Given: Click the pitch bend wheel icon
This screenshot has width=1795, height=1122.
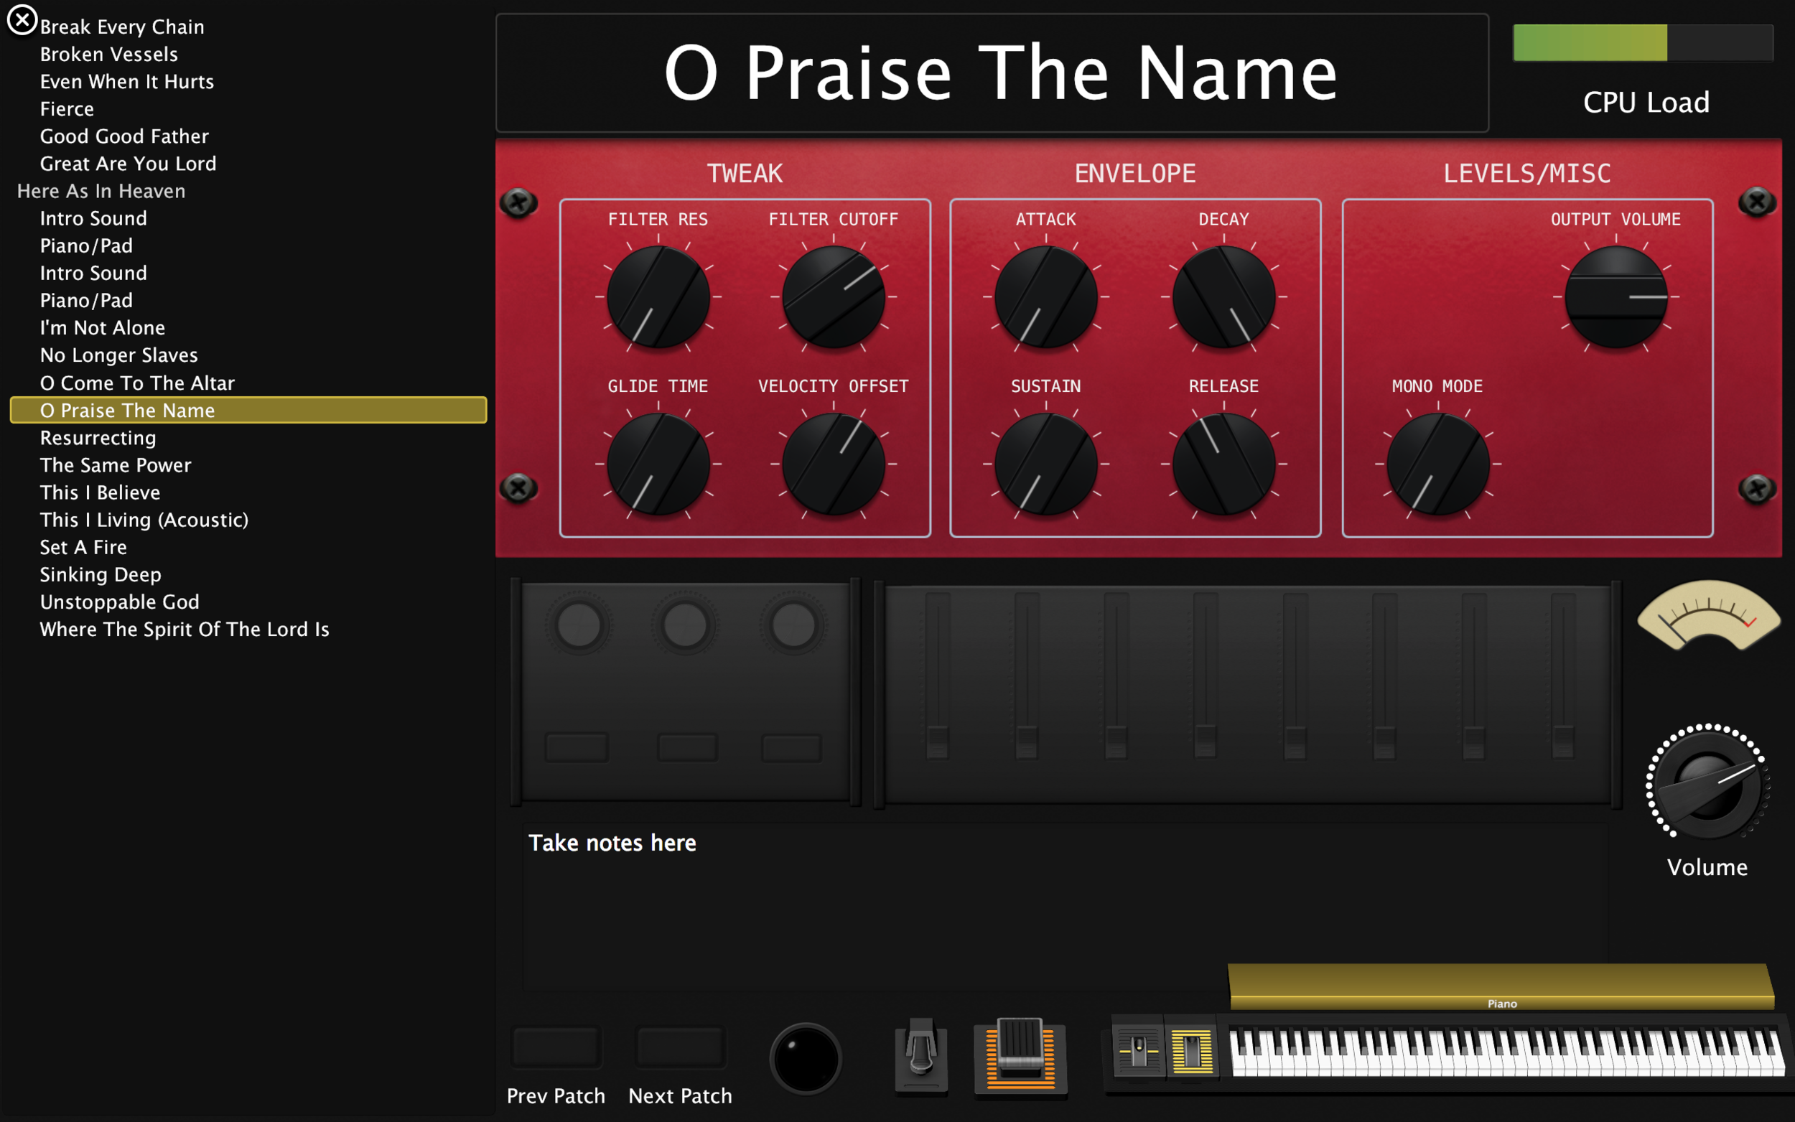Looking at the screenshot, I should 1138,1050.
